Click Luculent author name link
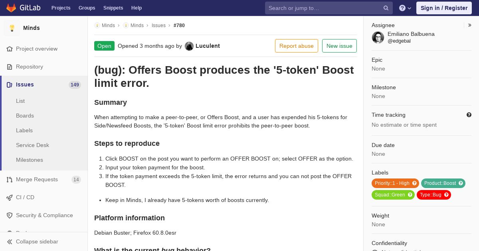Viewport: 479px width, 251px height. coord(208,46)
